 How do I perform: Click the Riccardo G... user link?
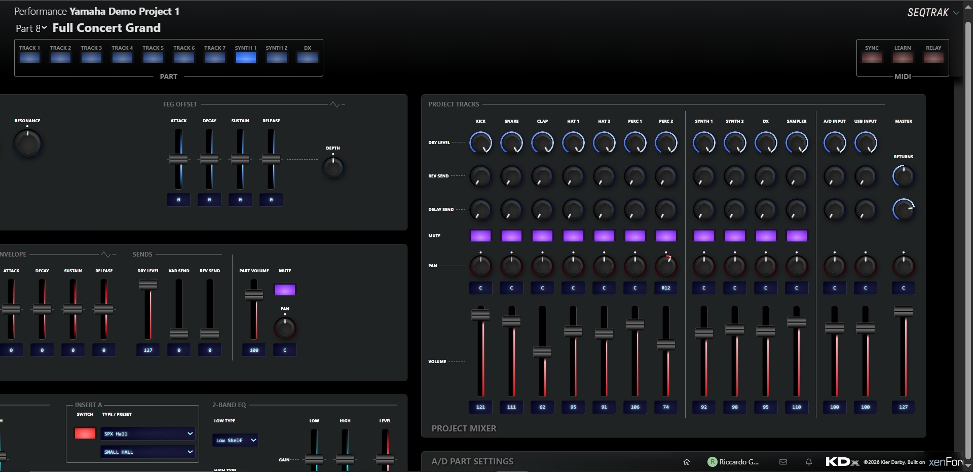[x=733, y=462]
